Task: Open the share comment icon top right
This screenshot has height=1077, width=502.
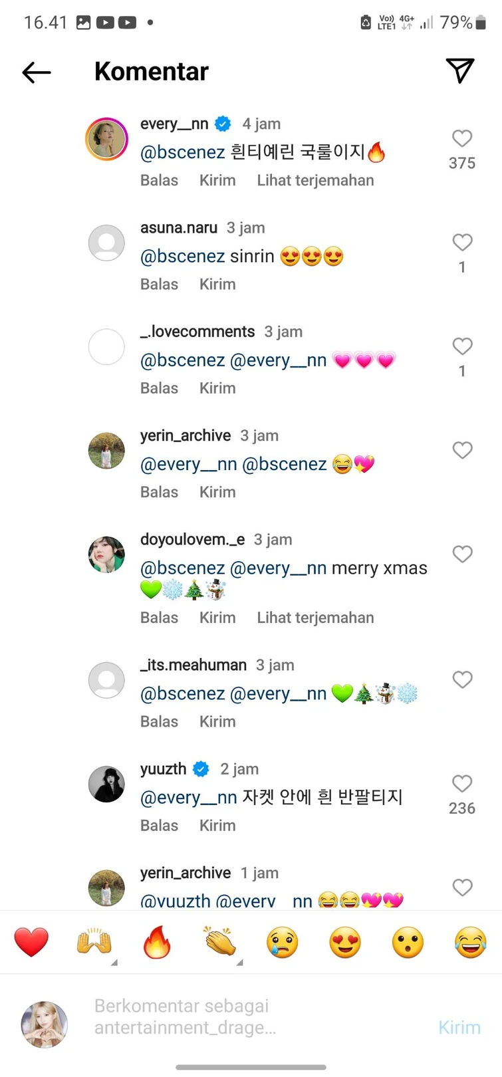Action: (461, 72)
